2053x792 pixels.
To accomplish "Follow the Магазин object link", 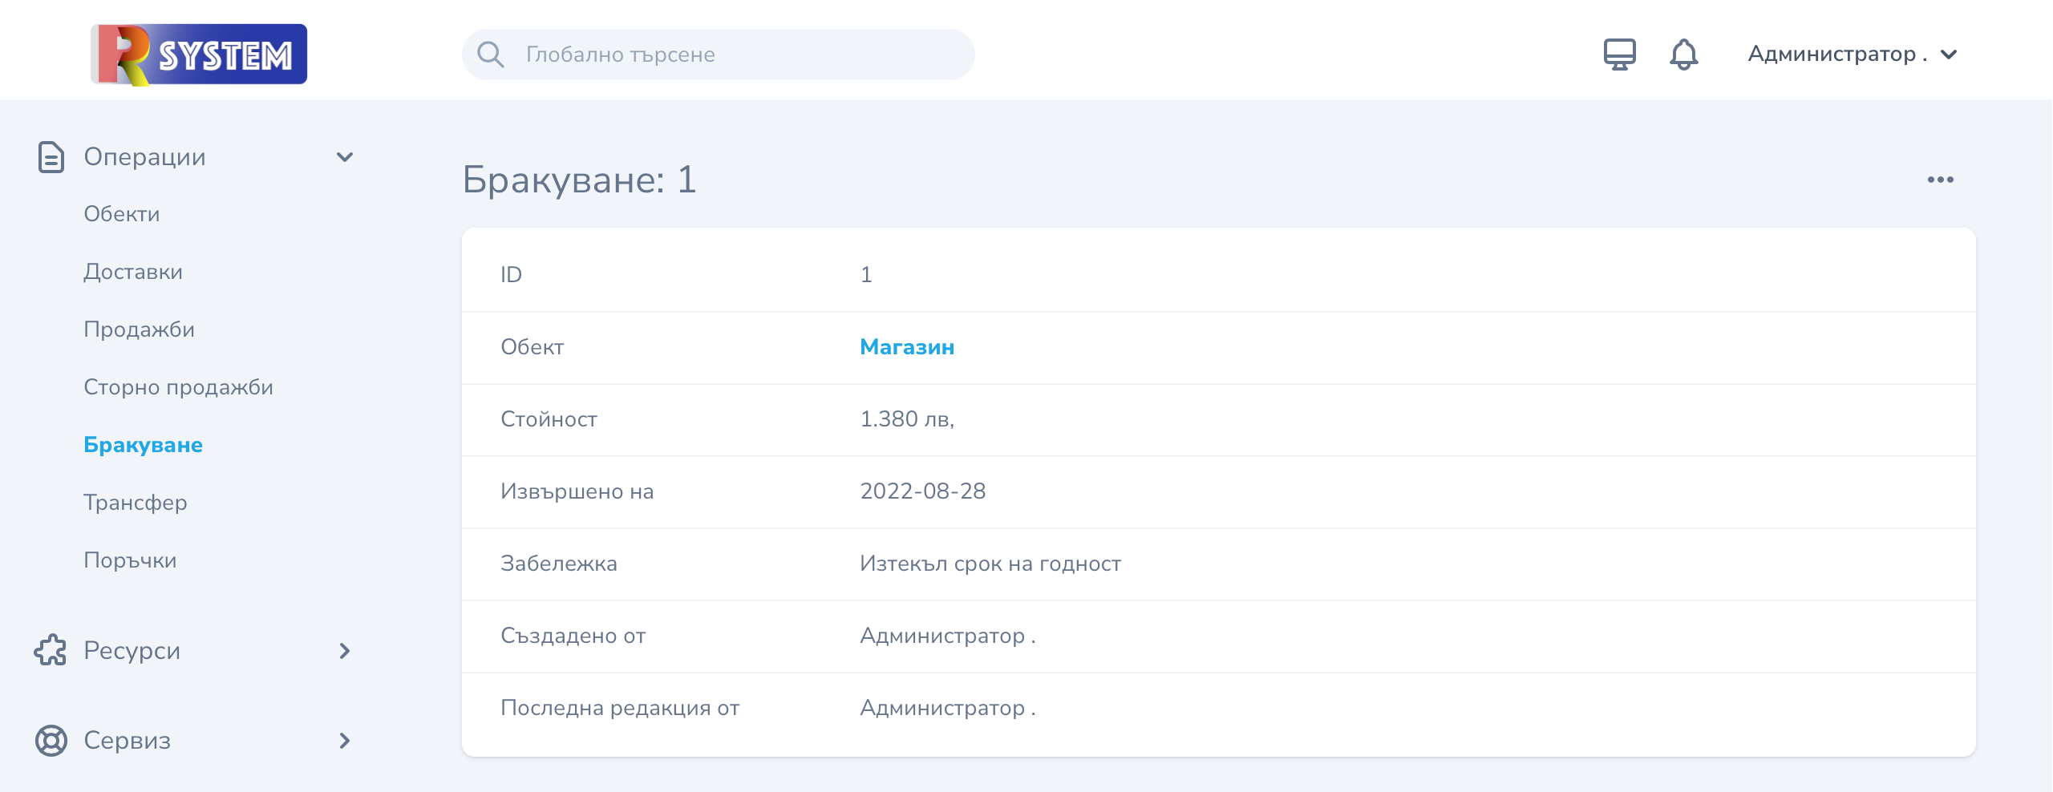I will click(x=907, y=347).
